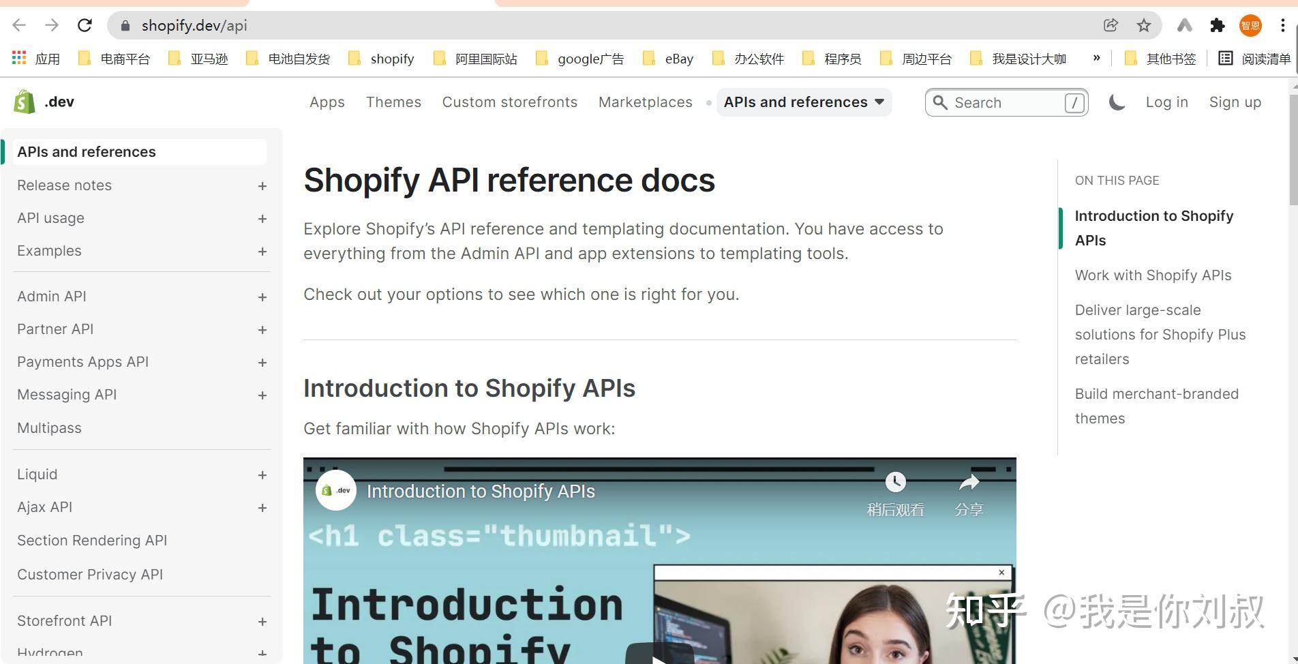Open the 阅读清单 reading list
Image resolution: width=1298 pixels, height=664 pixels.
(x=1254, y=59)
